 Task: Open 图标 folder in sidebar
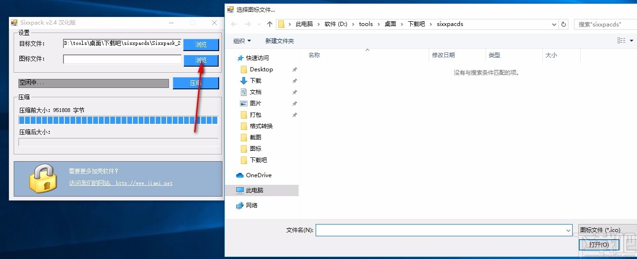256,148
